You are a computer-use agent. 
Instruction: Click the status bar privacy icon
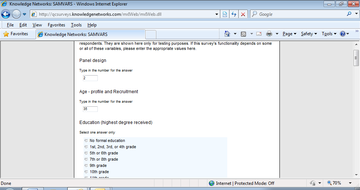[x=313, y=183]
